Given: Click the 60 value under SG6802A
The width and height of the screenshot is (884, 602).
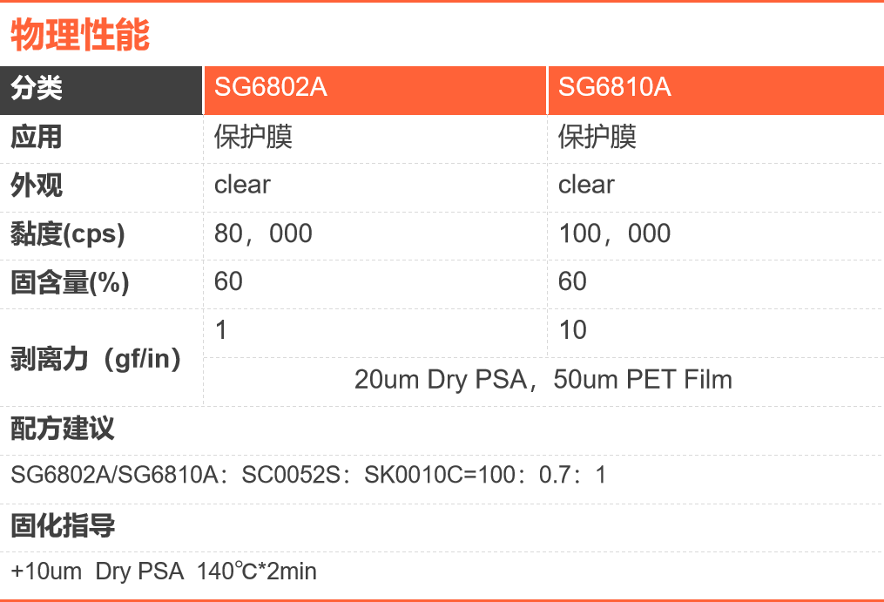Looking at the screenshot, I should (228, 281).
